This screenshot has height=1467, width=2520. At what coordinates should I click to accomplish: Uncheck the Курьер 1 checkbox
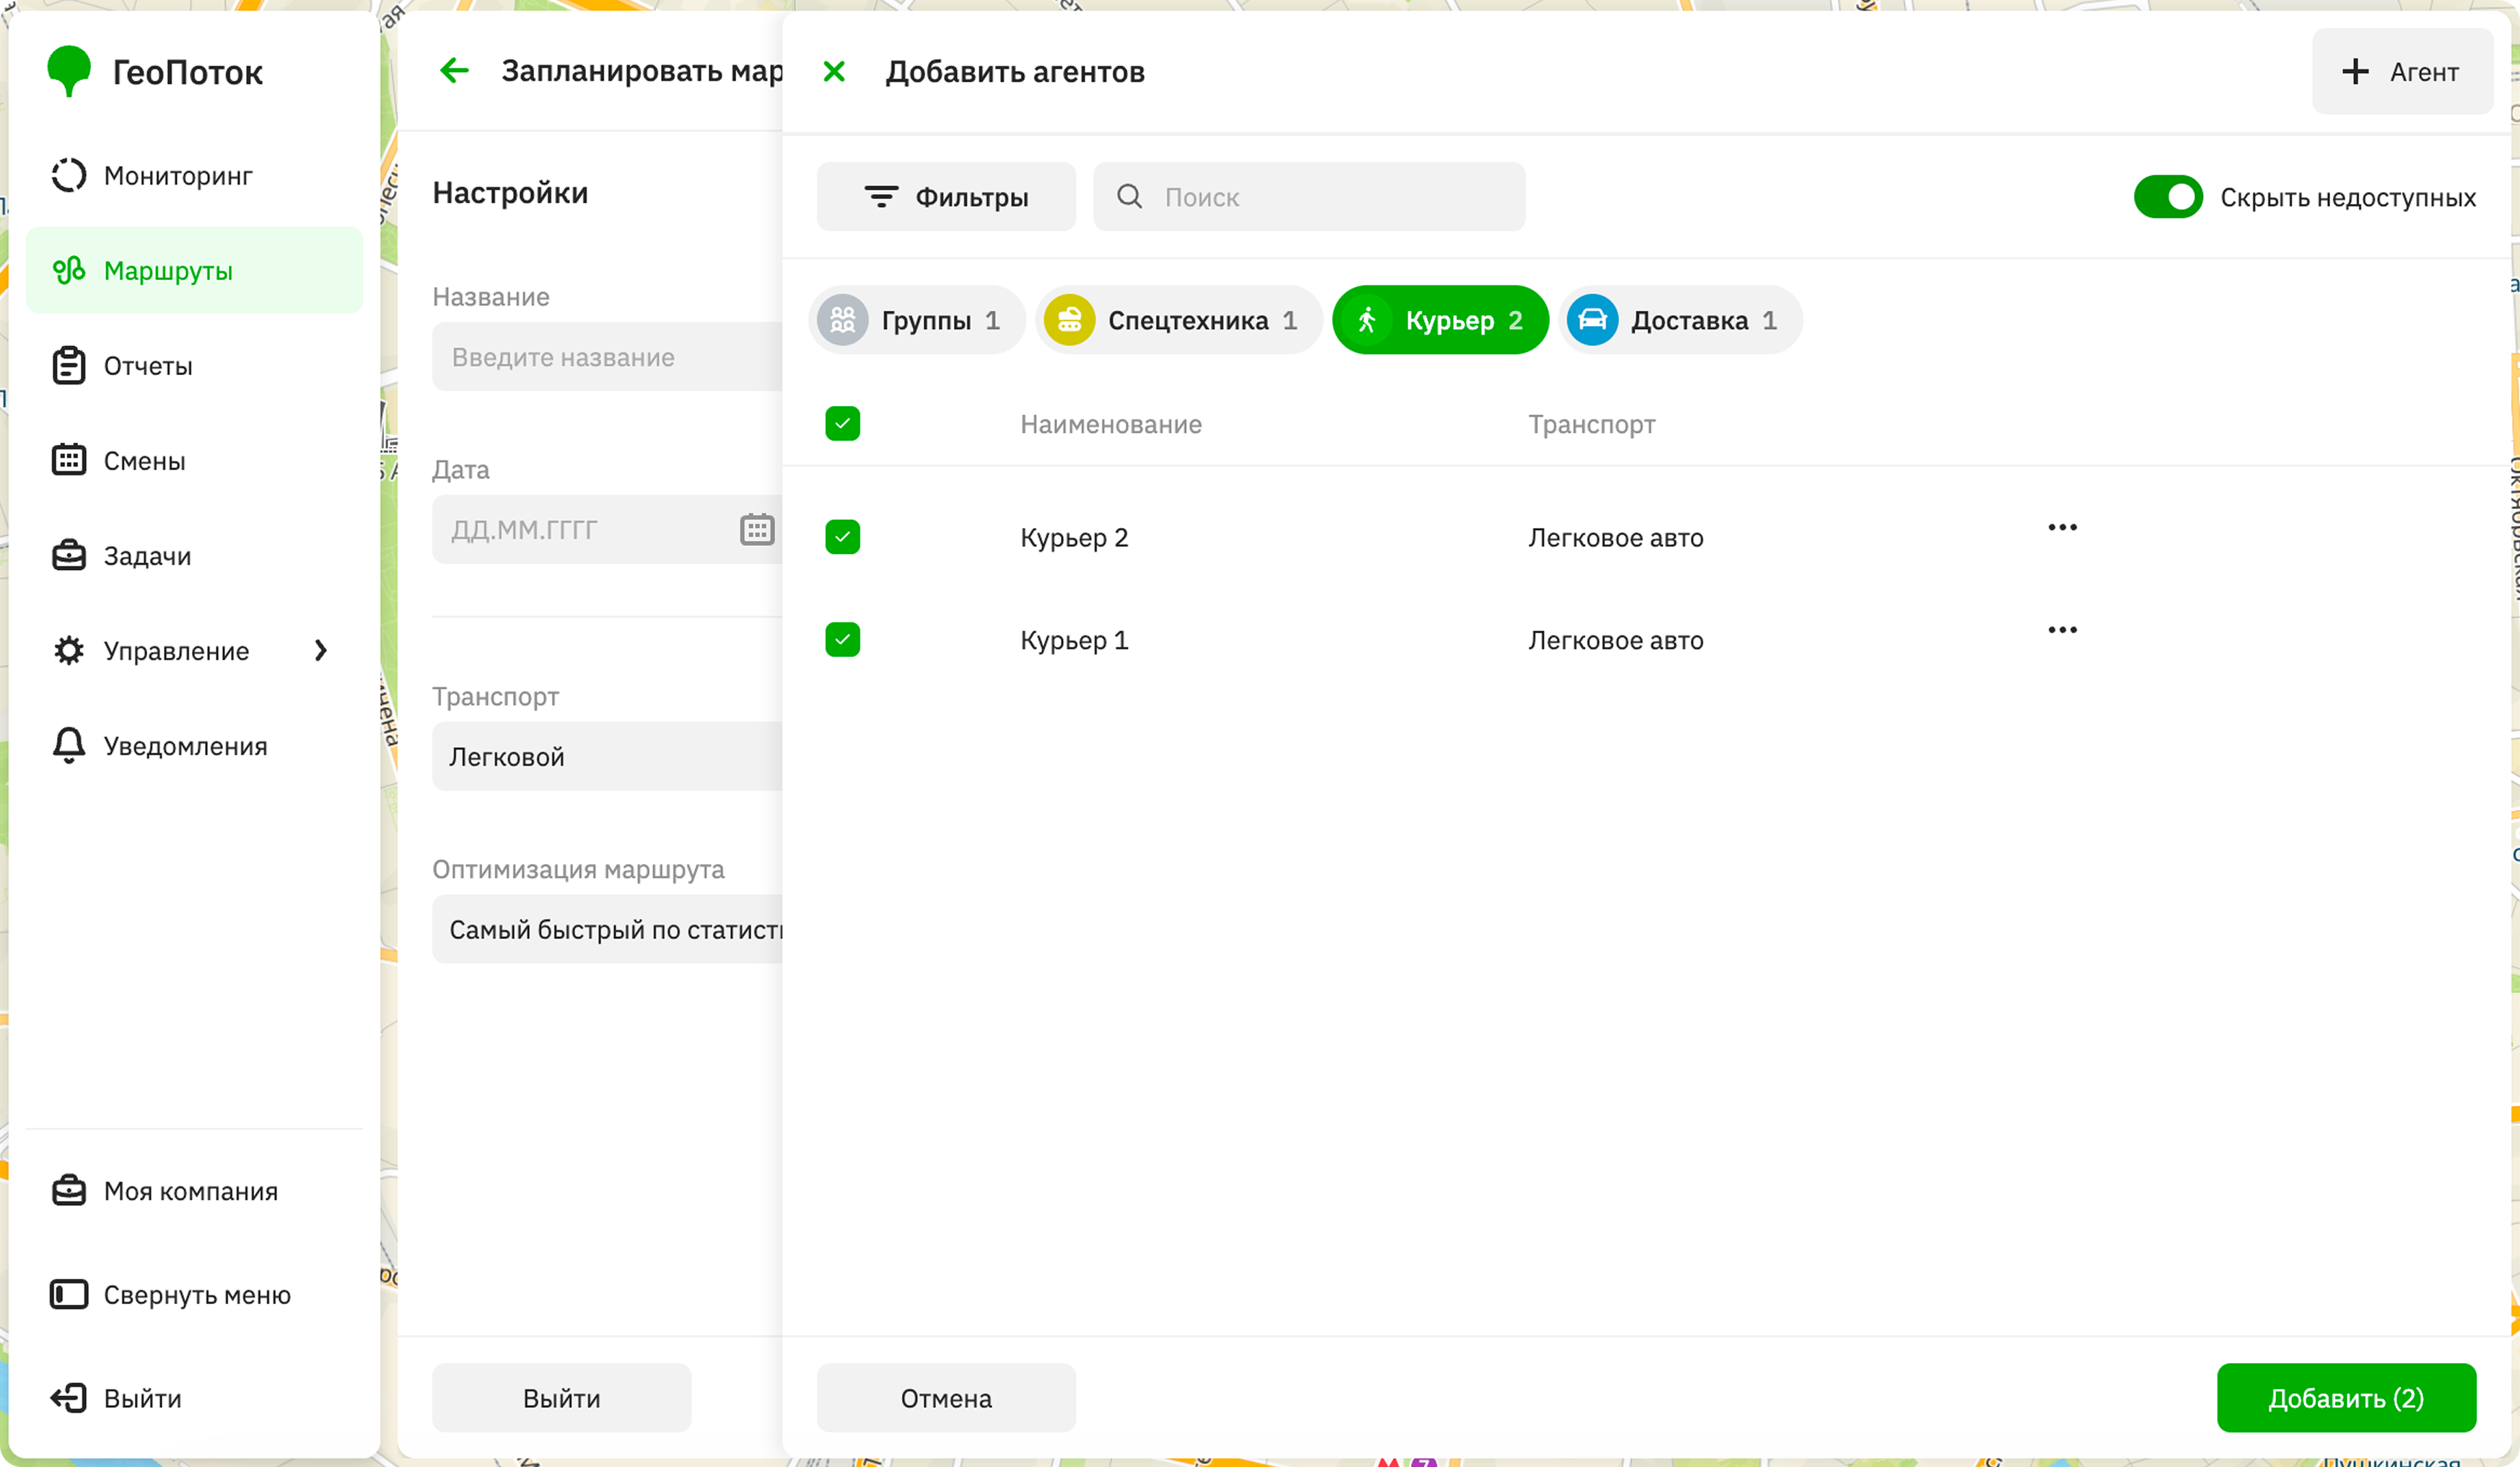[x=843, y=640]
